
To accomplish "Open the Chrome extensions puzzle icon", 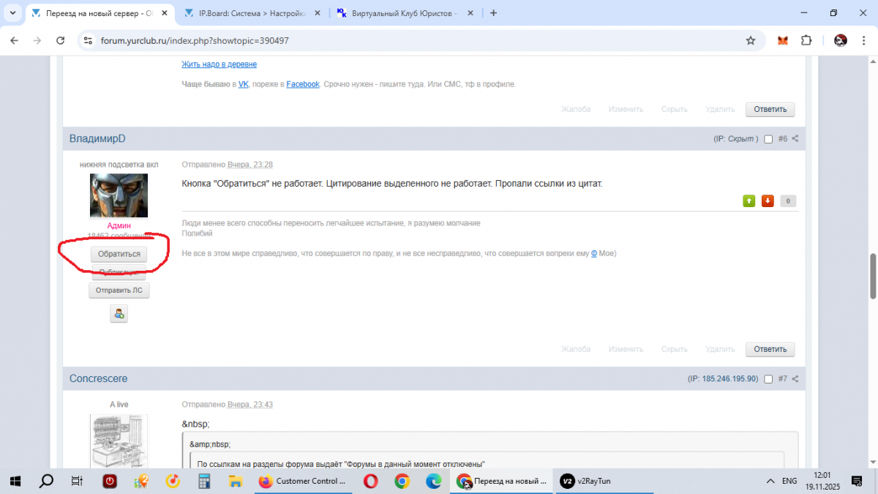I will pyautogui.click(x=806, y=41).
